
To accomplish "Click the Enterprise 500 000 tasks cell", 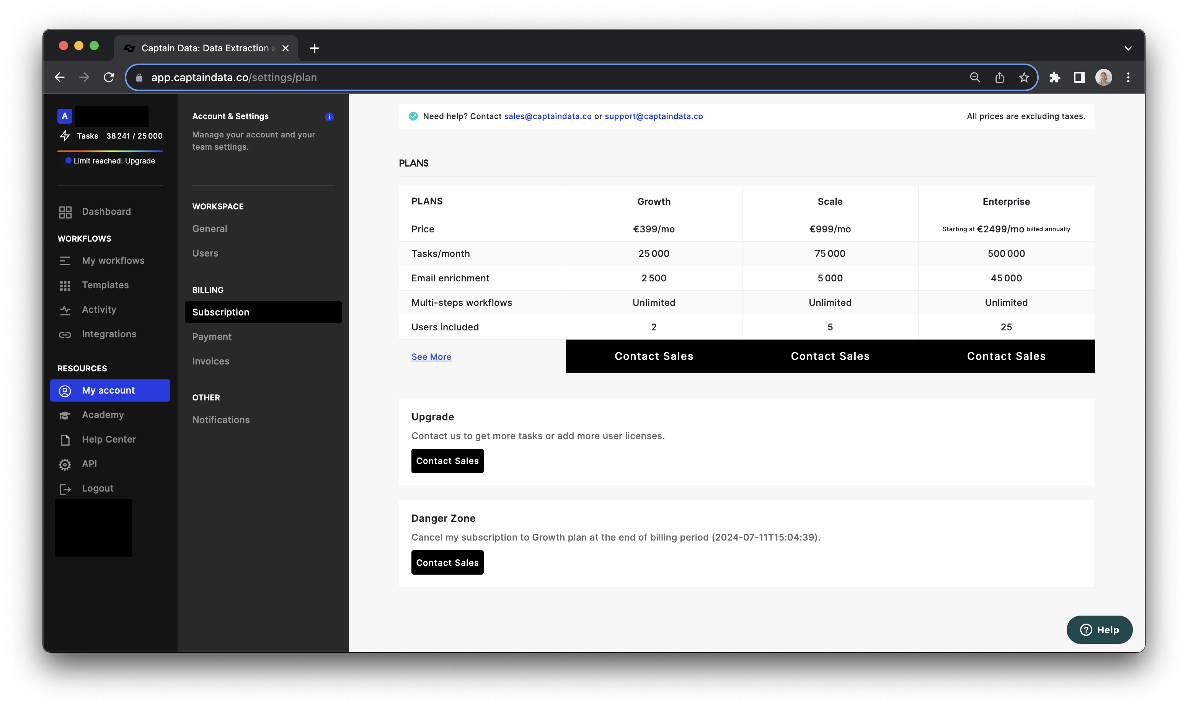I will point(1006,254).
